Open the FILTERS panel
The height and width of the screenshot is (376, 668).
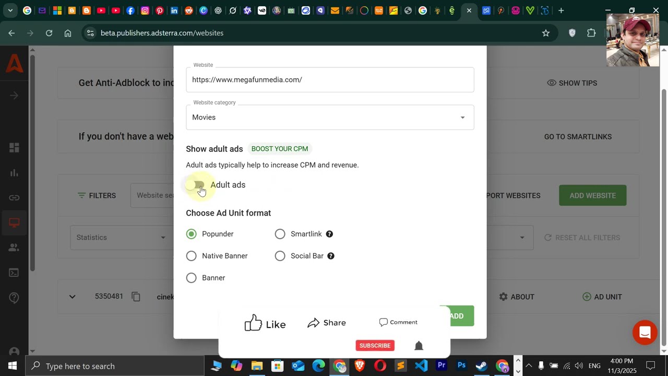pos(97,195)
